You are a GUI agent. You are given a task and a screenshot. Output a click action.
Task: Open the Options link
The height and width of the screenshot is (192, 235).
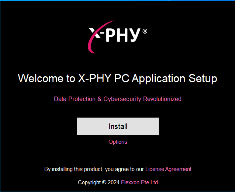tap(118, 142)
